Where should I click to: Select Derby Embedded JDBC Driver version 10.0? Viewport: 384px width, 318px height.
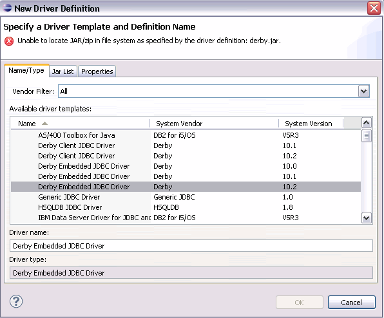point(186,166)
